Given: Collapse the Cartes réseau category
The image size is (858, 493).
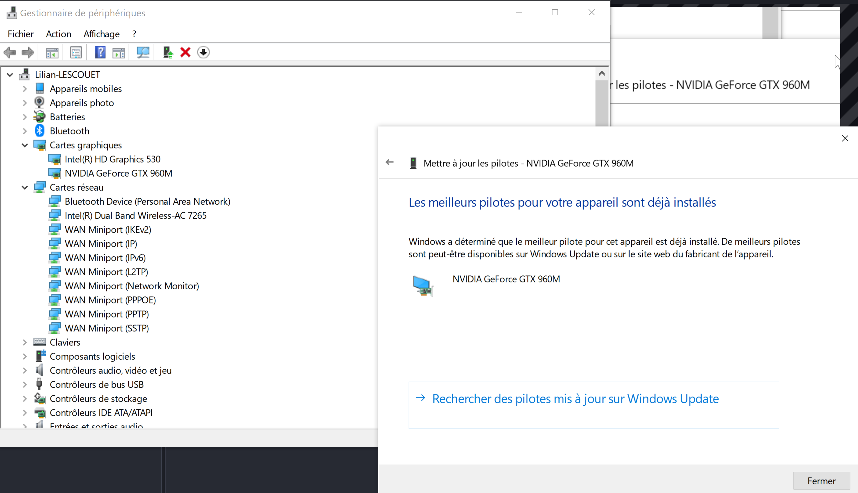Looking at the screenshot, I should [x=25, y=187].
